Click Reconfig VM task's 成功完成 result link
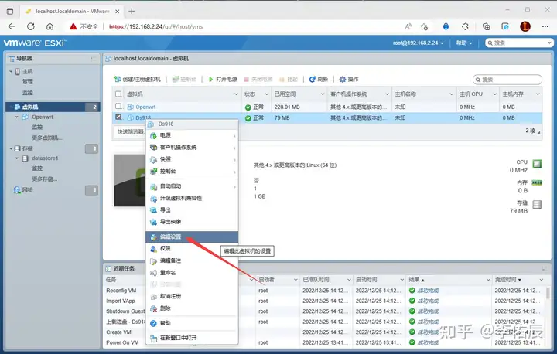 [428, 291]
